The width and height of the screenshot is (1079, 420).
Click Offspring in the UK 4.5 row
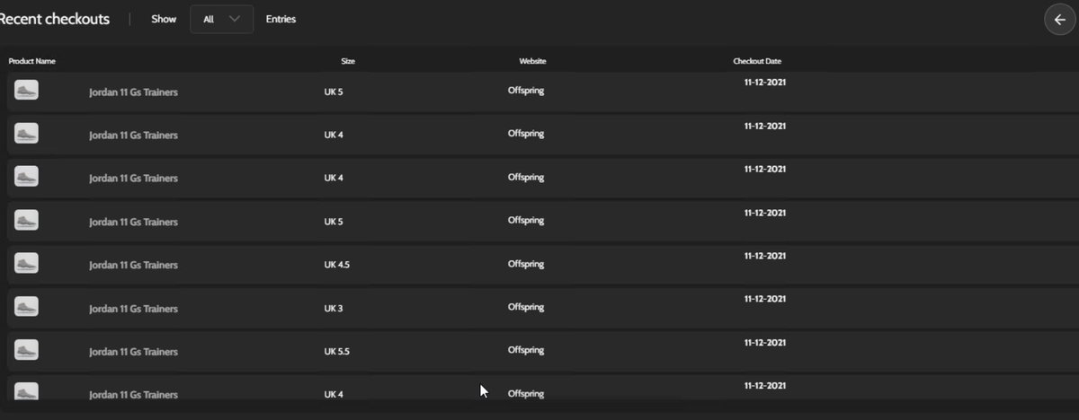coord(526,264)
